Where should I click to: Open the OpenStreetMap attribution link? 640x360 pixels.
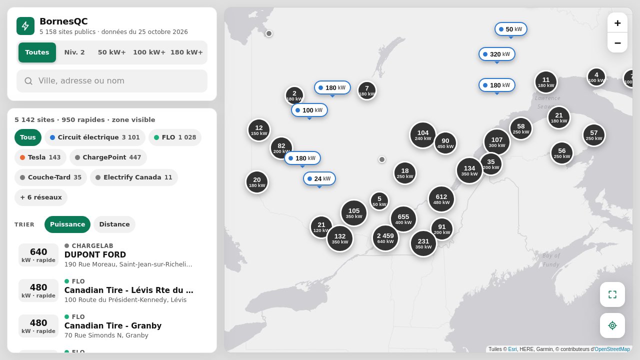pyautogui.click(x=612, y=349)
